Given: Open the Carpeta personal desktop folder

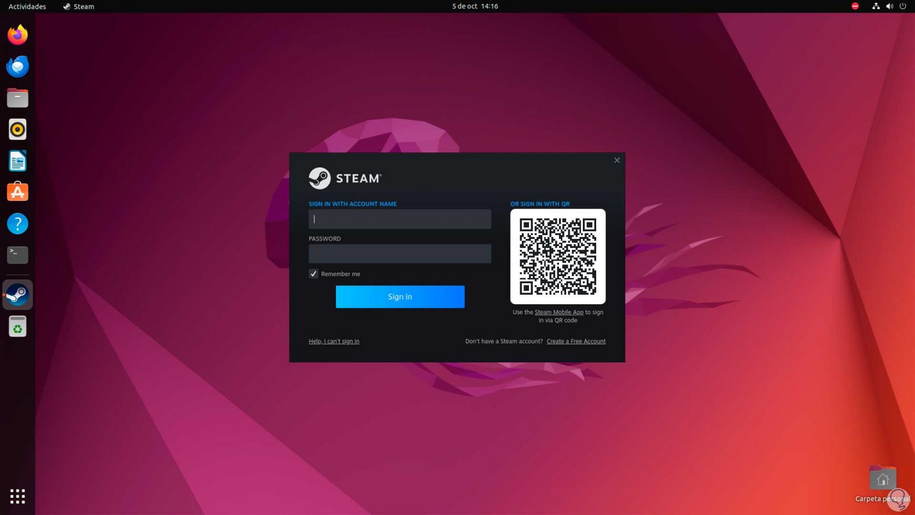Looking at the screenshot, I should (x=883, y=484).
